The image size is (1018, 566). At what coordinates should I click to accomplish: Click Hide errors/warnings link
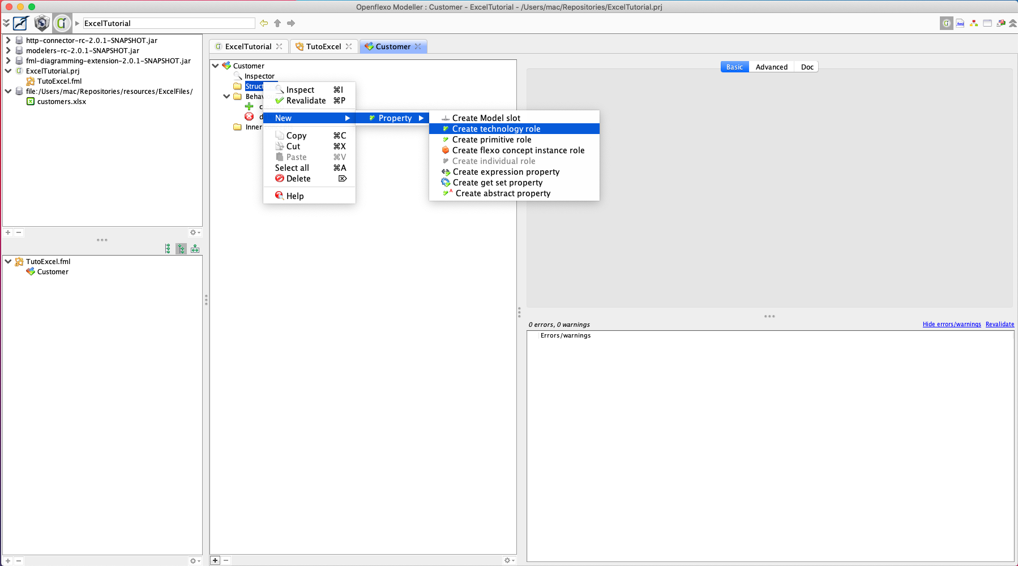(x=952, y=324)
